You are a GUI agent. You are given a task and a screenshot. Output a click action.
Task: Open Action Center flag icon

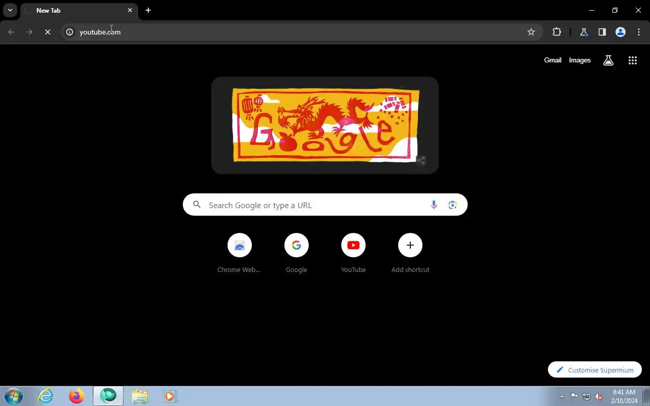pos(574,396)
